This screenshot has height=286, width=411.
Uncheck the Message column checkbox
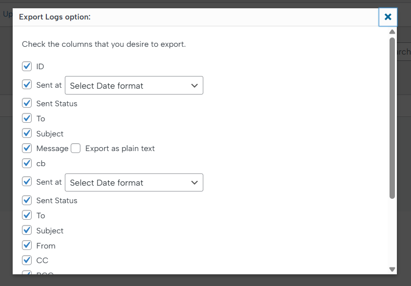[x=27, y=148]
